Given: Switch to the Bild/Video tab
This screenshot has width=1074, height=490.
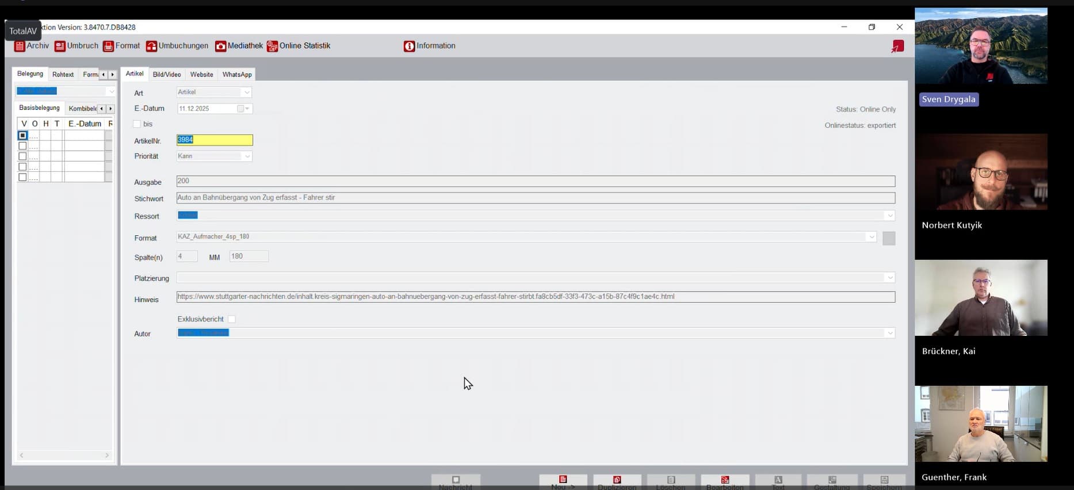Looking at the screenshot, I should [167, 74].
